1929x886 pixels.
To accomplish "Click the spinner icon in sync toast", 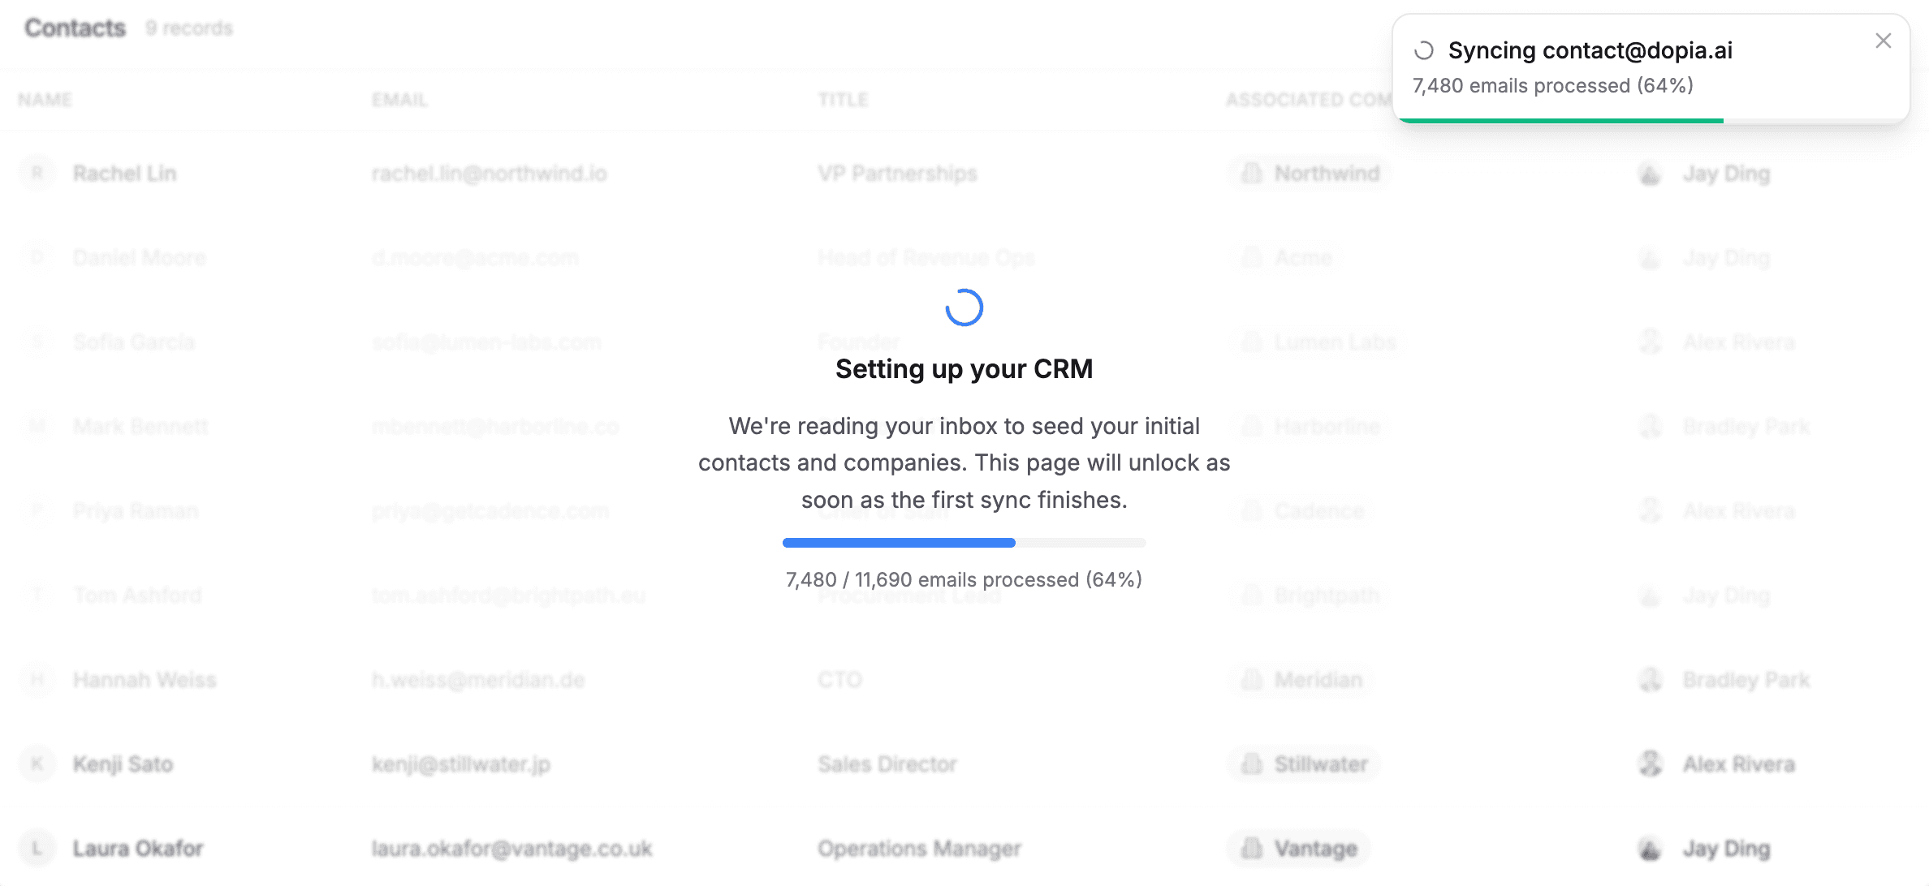I will pyautogui.click(x=1423, y=51).
